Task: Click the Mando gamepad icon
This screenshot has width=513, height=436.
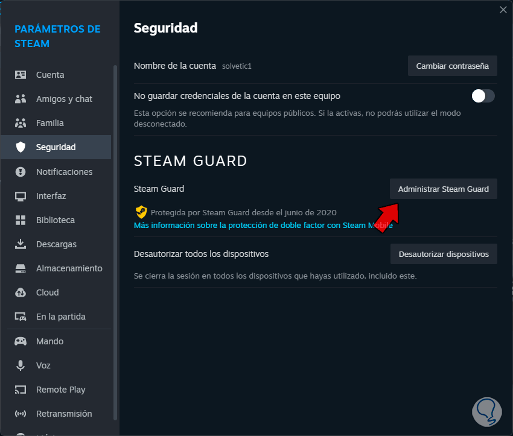Action: pyautogui.click(x=21, y=341)
